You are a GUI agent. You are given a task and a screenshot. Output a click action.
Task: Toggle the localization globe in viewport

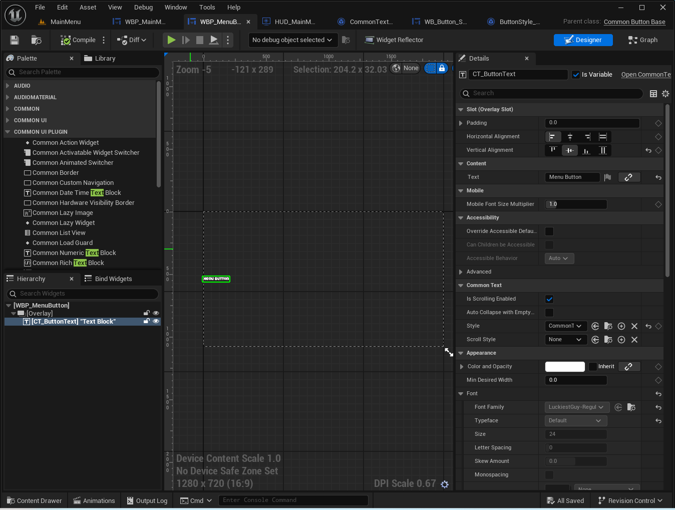click(396, 68)
